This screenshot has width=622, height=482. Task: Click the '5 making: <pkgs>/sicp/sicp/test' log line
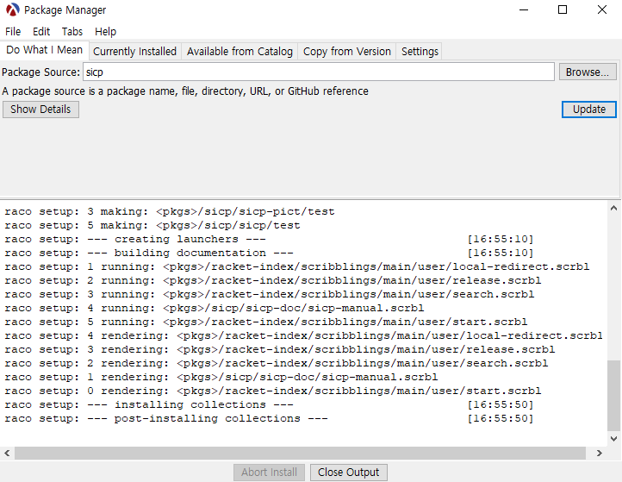pyautogui.click(x=152, y=225)
